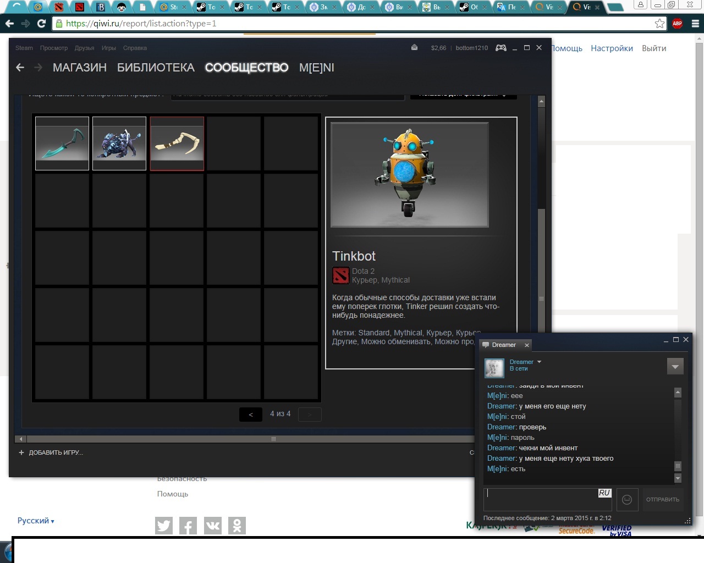
Task: Expand Dreamer name dropdown arrow
Action: [x=539, y=362]
